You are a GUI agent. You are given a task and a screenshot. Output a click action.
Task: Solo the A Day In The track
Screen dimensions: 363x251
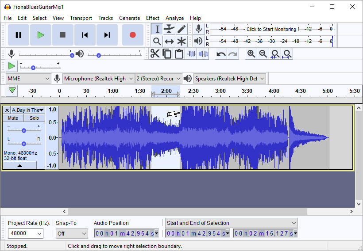click(34, 118)
